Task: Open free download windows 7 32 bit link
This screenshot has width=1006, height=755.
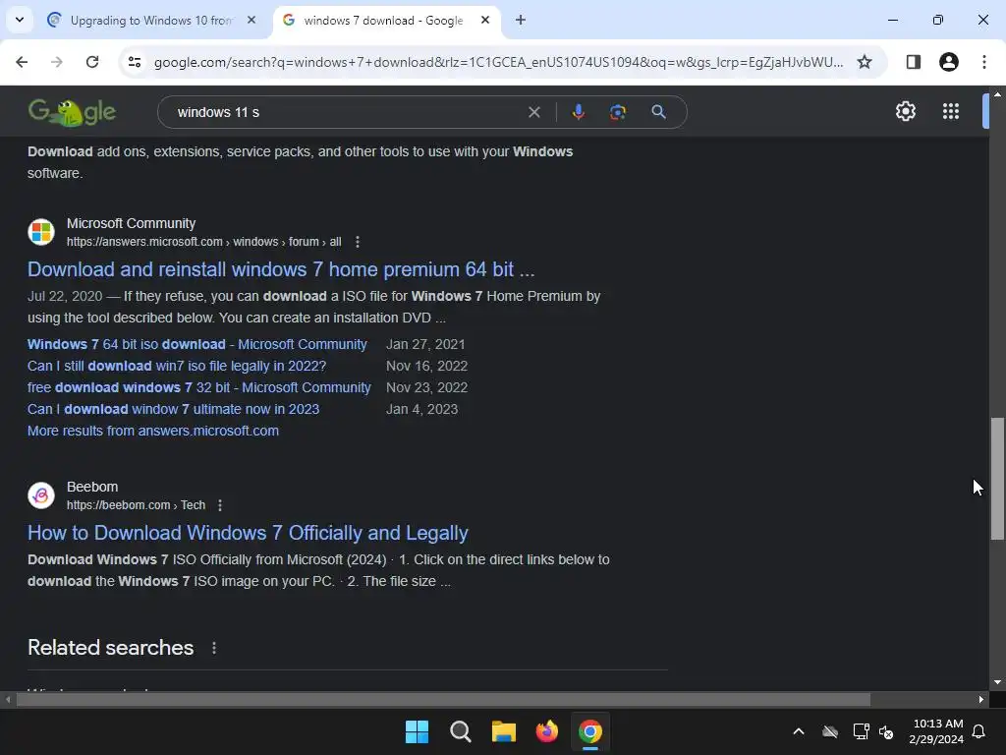Action: 198,387
